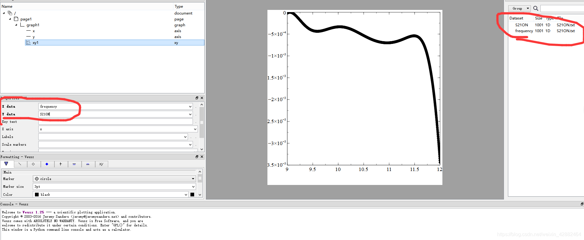The image size is (584, 240).
Task: Click the Labels extra options dots button
Action: (193, 137)
